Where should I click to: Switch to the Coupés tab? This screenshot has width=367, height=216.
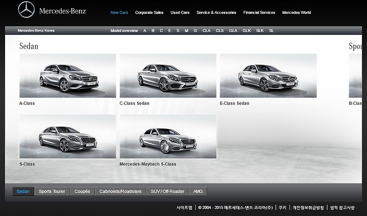pos(82,191)
